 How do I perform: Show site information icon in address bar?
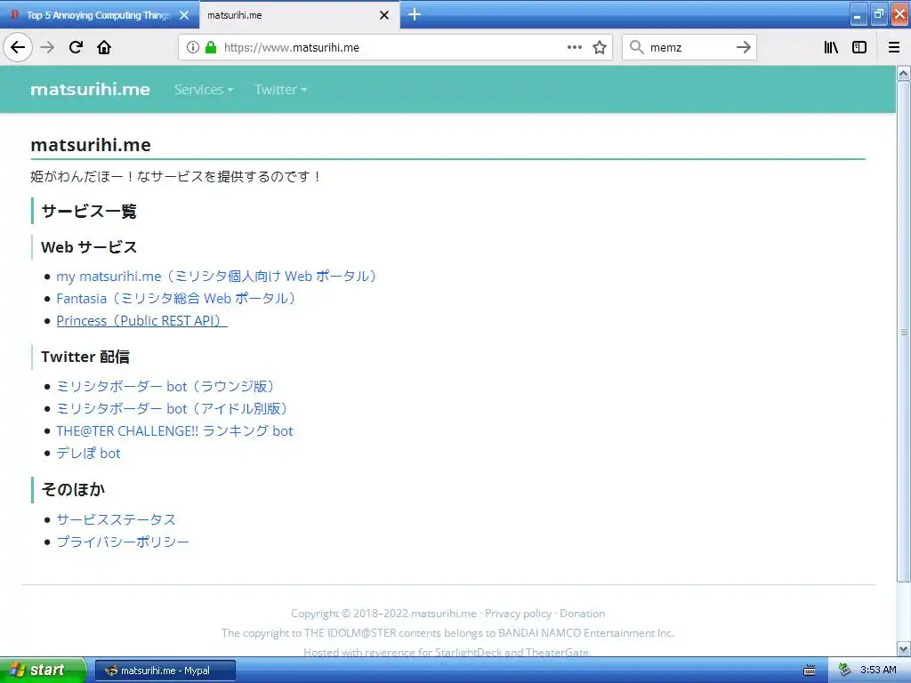(x=192, y=48)
